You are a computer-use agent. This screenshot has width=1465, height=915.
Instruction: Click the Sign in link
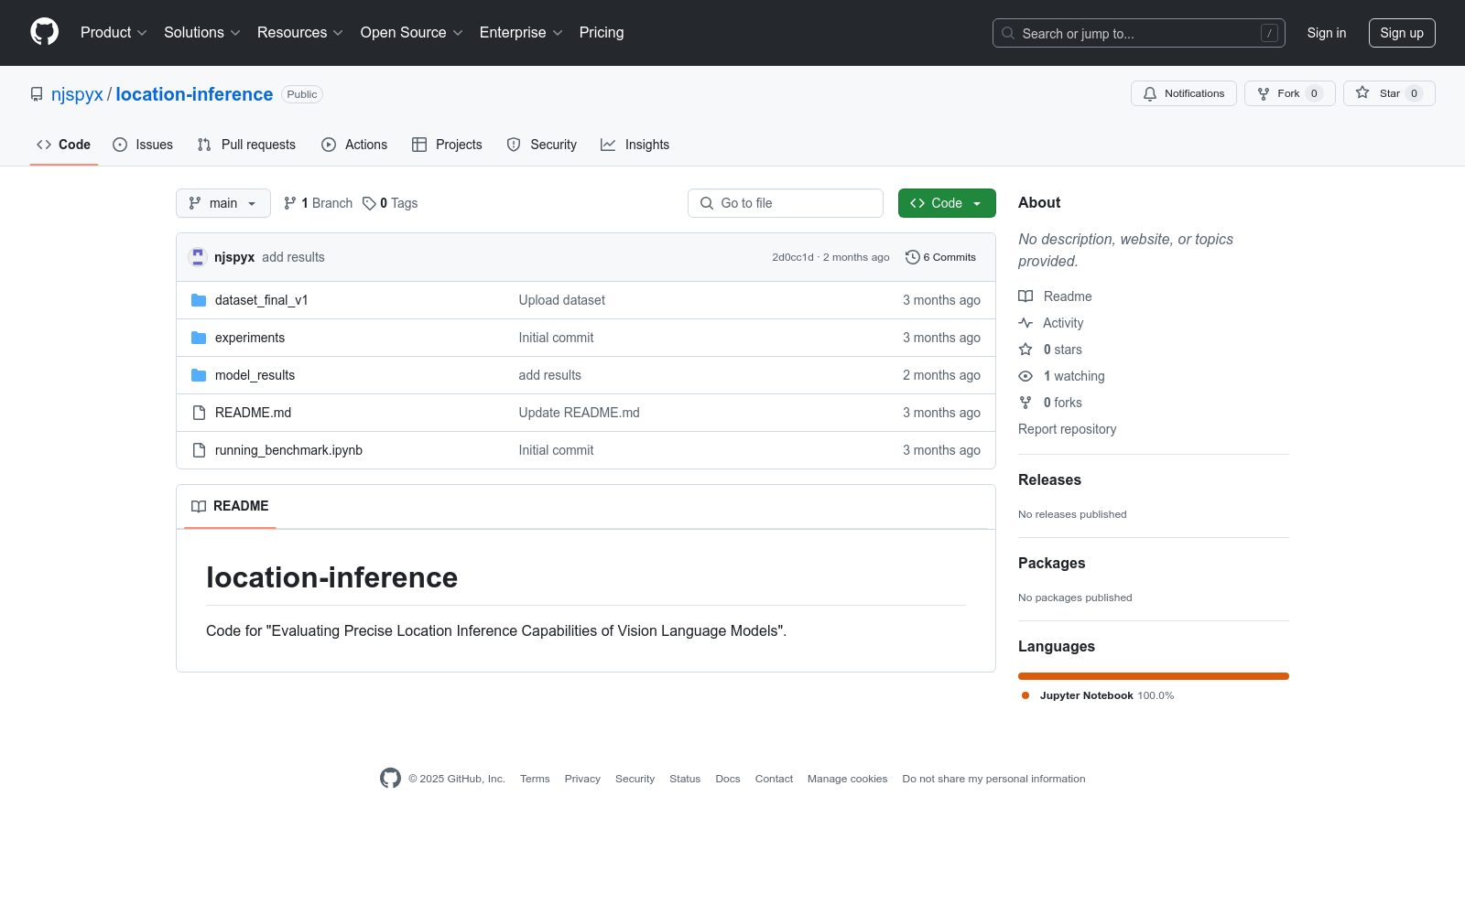pos(1327,33)
